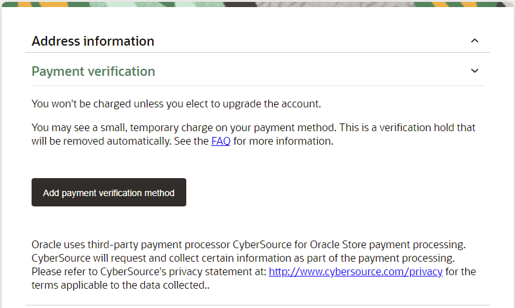
Task: Select the Payment verification section heading
Action: coord(93,71)
